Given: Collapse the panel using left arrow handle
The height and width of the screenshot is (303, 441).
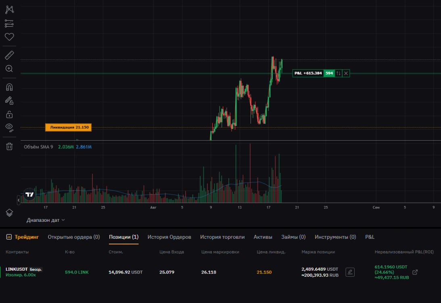Looking at the screenshot, I should point(19,200).
